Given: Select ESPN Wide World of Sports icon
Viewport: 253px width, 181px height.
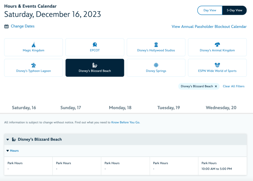Looking at the screenshot, I should point(217,65).
